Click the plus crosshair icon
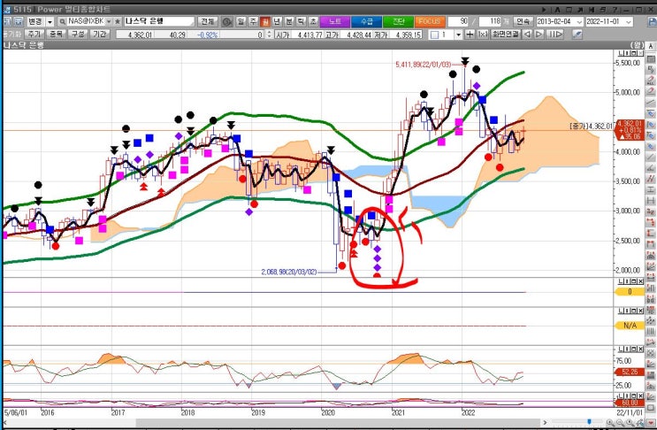The width and height of the screenshot is (657, 430). click(x=470, y=35)
